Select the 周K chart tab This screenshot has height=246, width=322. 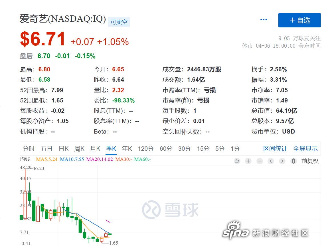point(79,148)
